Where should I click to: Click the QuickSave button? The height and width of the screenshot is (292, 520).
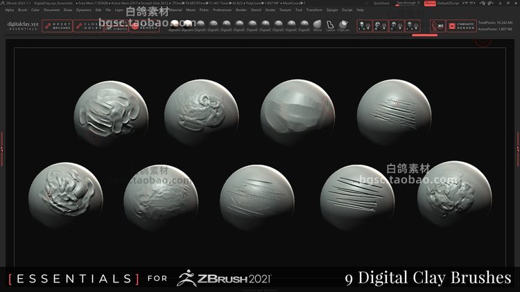click(381, 3)
